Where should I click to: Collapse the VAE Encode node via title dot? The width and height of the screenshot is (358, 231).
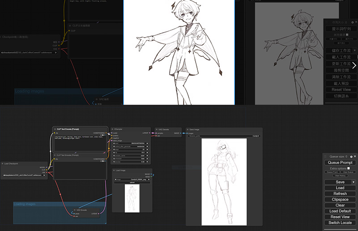[x=75, y=210]
